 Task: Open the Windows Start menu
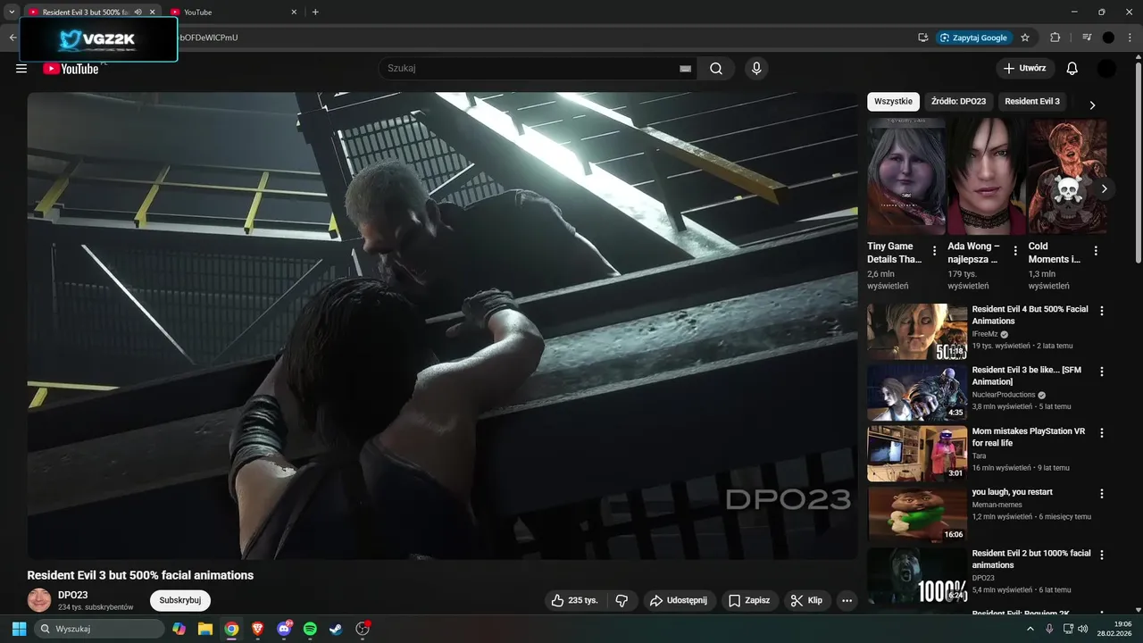tap(19, 629)
